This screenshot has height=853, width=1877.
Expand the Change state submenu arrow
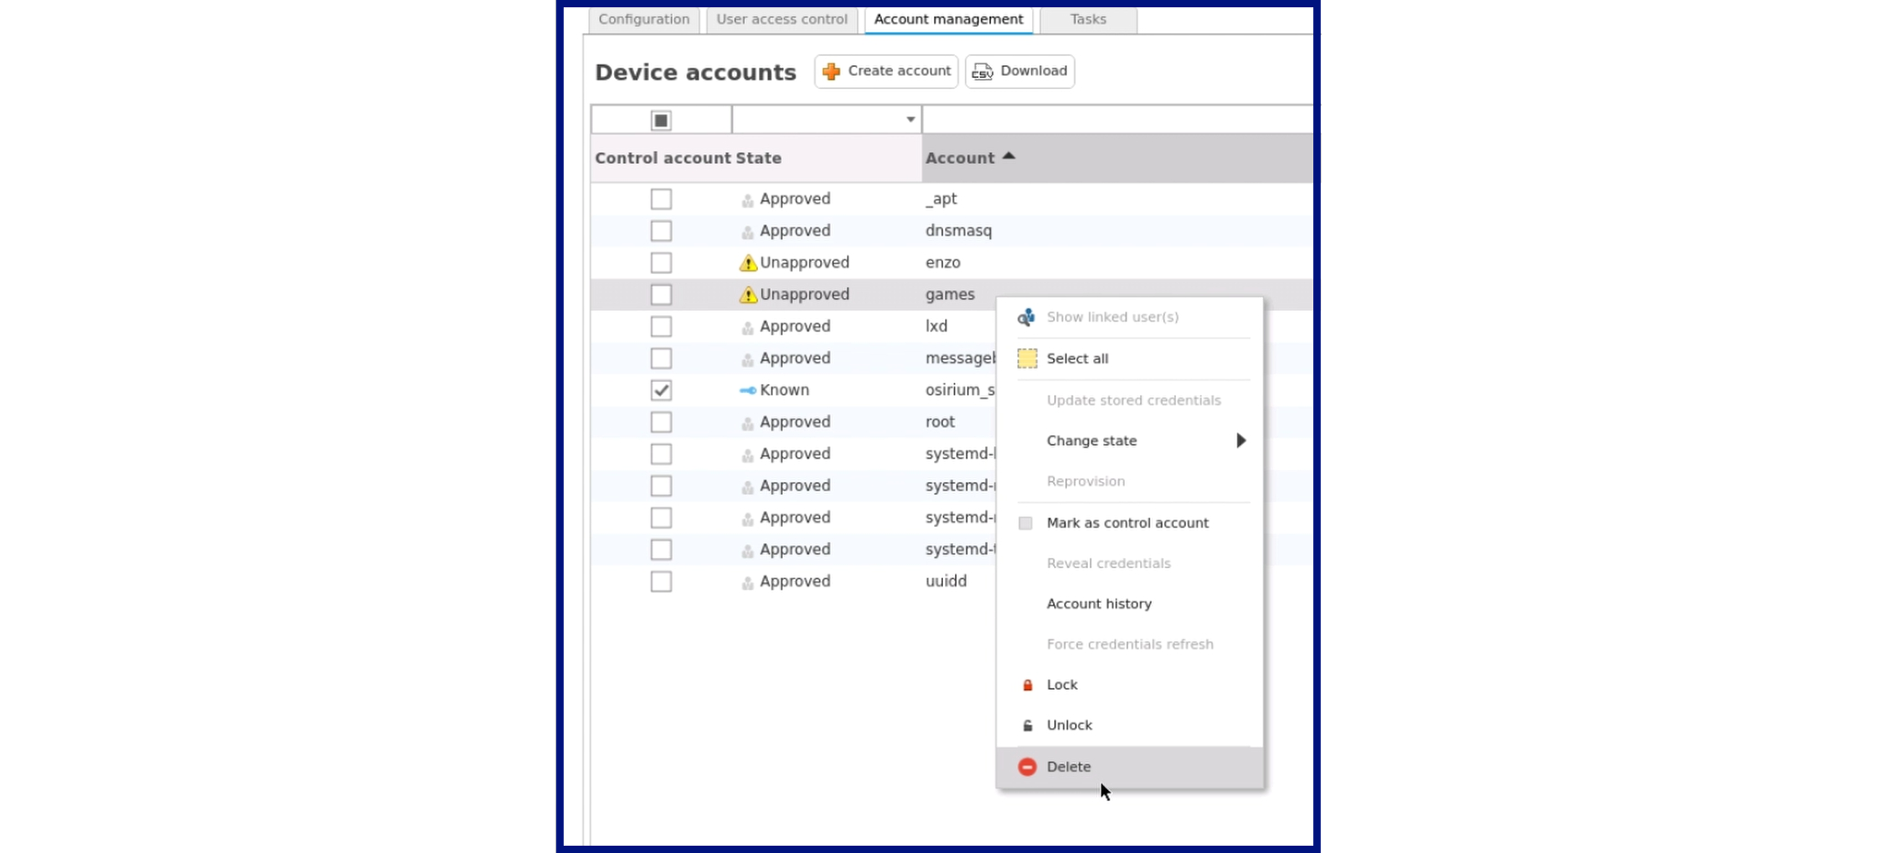pyautogui.click(x=1241, y=441)
